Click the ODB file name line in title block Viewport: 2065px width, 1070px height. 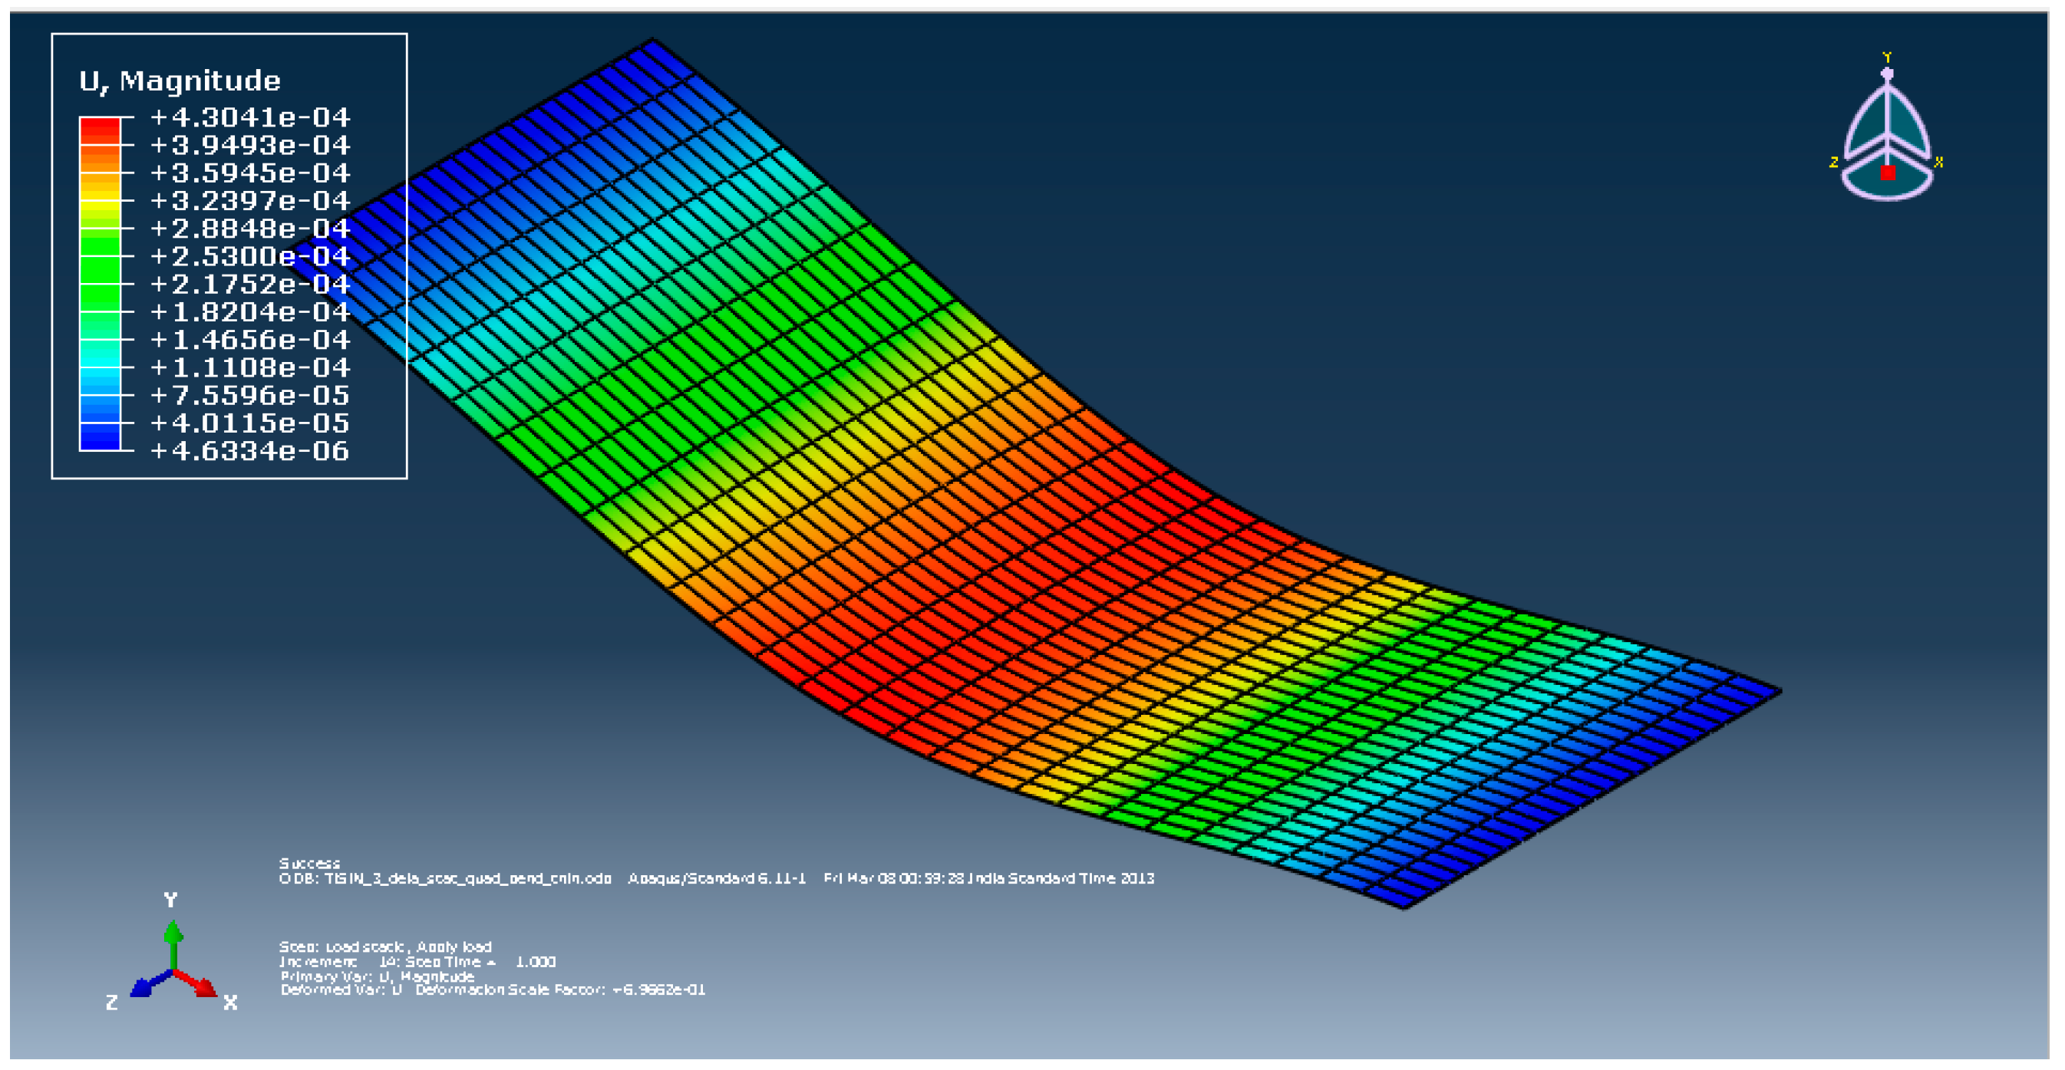(445, 879)
